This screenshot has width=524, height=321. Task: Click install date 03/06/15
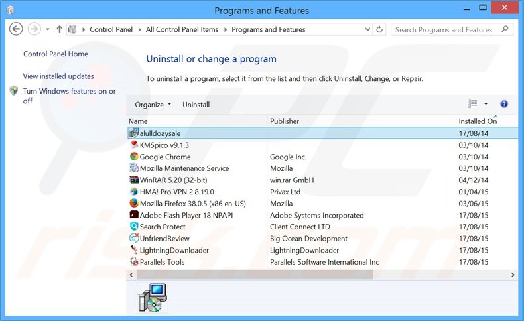click(x=473, y=204)
